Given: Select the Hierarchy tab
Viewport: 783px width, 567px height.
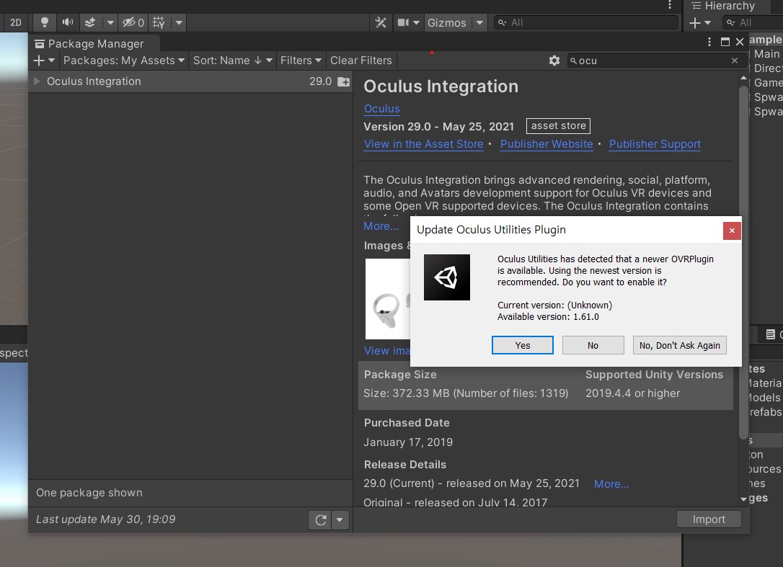Looking at the screenshot, I should pos(722,6).
